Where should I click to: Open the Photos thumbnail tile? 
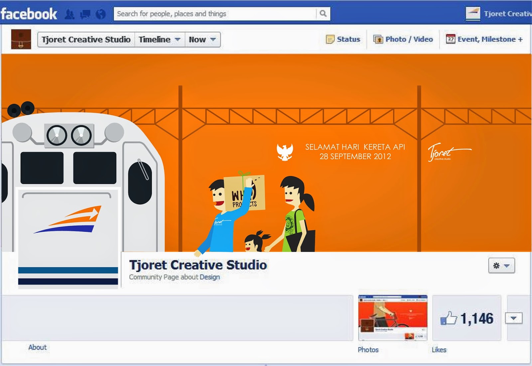coord(393,318)
